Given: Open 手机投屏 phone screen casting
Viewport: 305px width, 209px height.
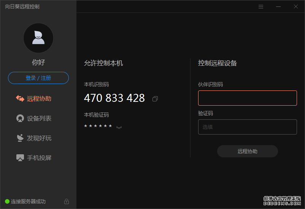Looking at the screenshot, I should (38, 158).
